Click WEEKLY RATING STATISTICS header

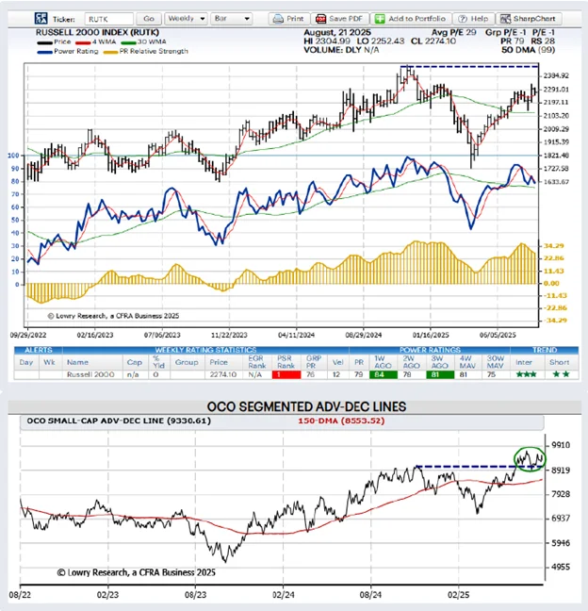coord(205,350)
